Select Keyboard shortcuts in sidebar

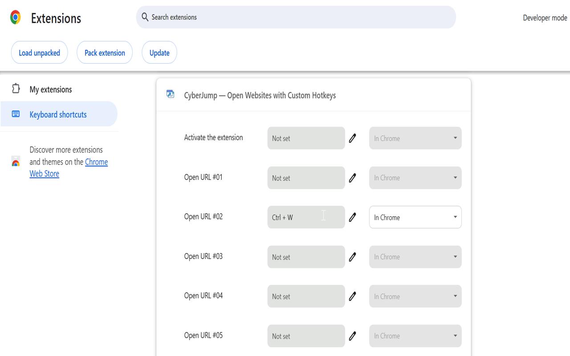[x=59, y=114]
